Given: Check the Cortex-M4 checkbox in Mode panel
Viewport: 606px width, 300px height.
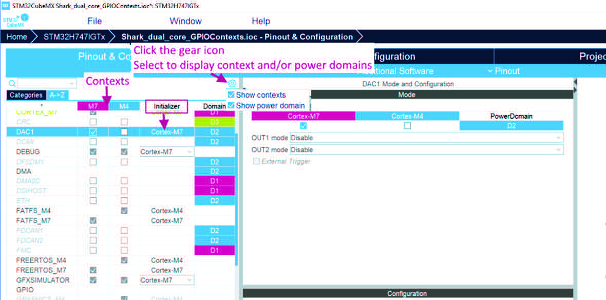Looking at the screenshot, I should coord(407,126).
